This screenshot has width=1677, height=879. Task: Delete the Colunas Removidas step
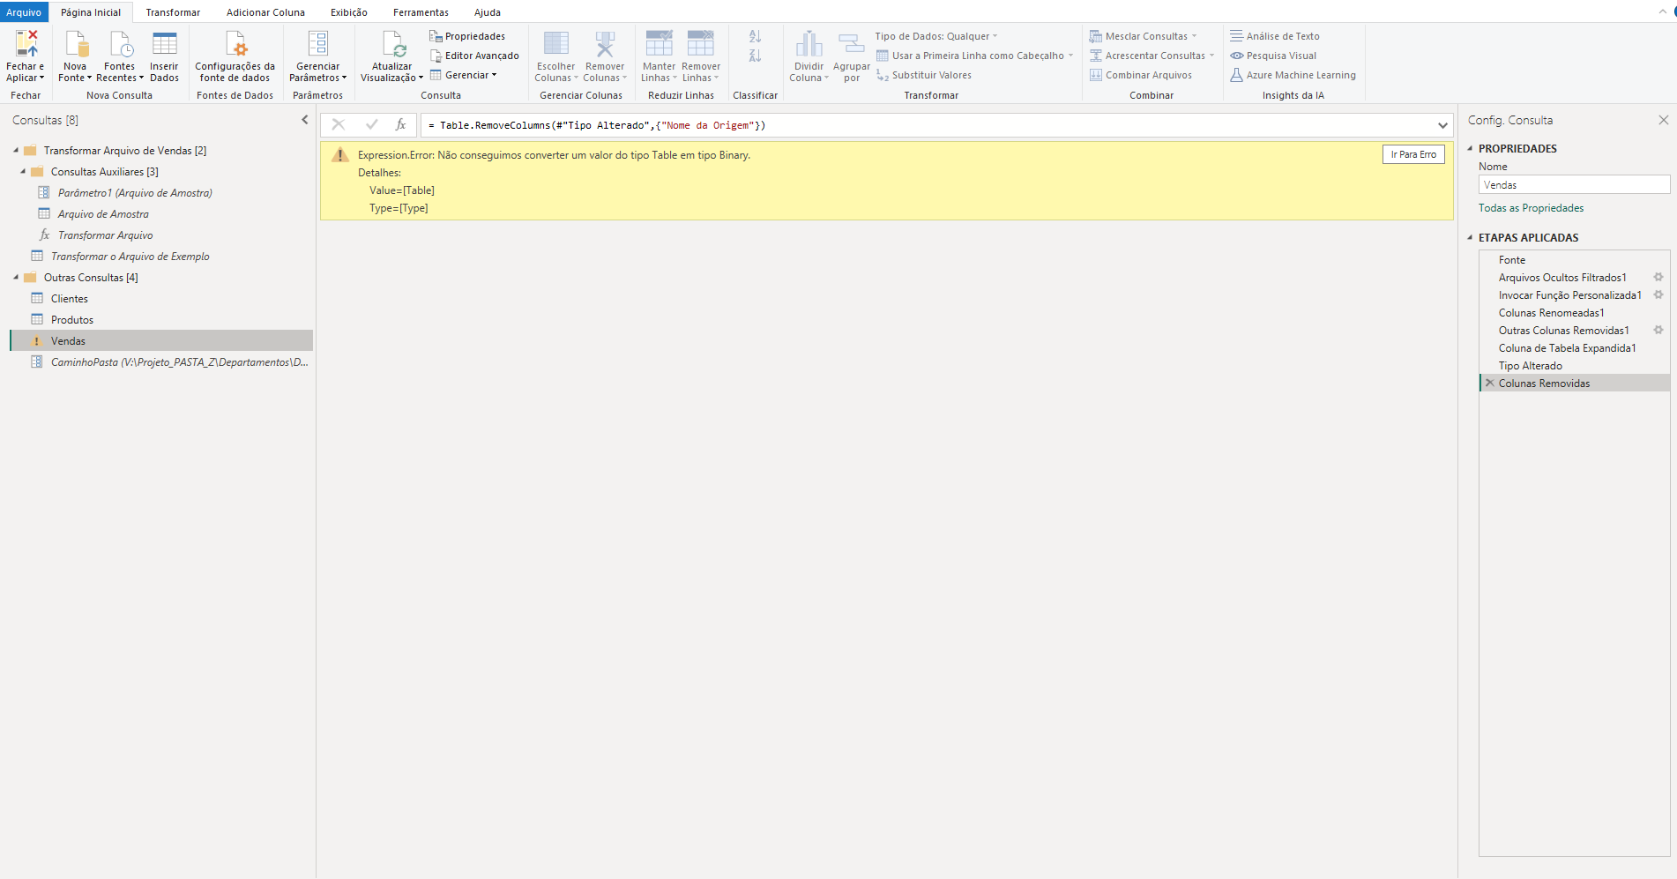(x=1490, y=383)
